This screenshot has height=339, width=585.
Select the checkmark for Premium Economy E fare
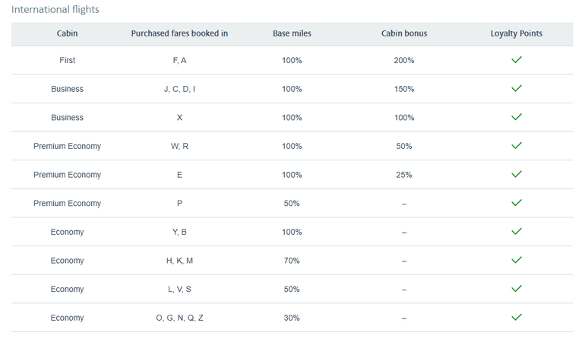517,174
